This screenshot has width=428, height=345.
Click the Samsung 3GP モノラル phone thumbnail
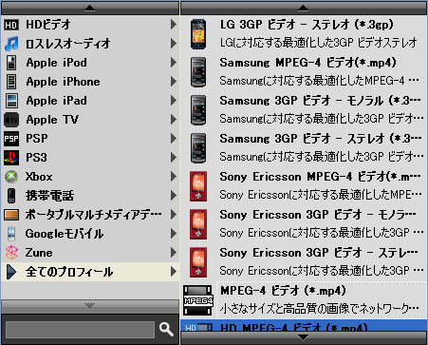click(x=198, y=110)
